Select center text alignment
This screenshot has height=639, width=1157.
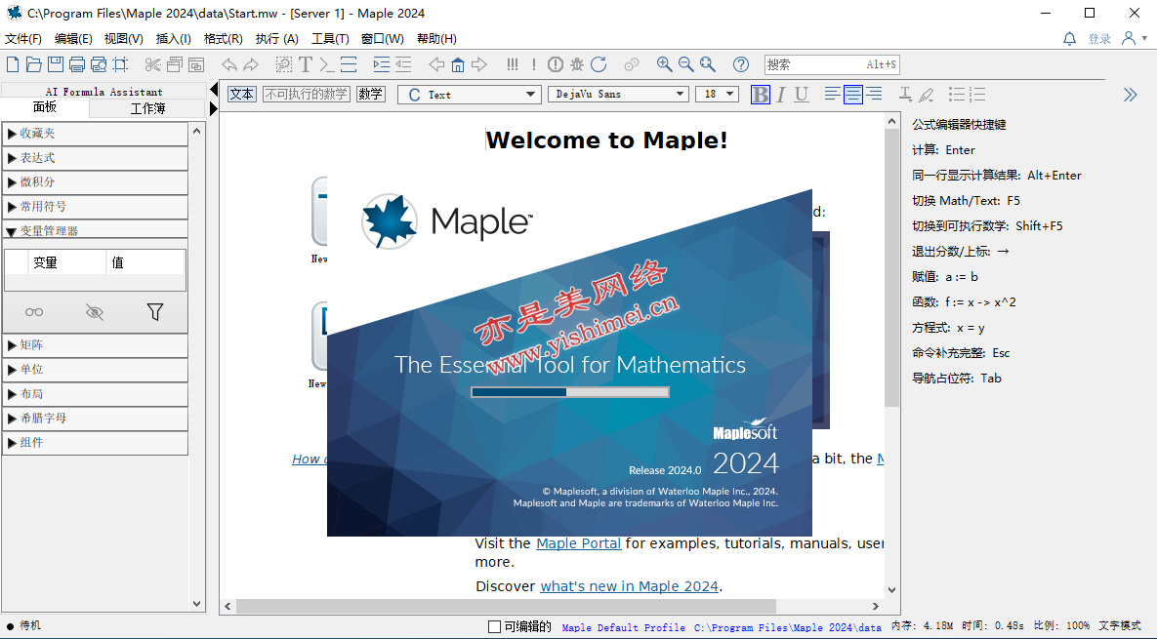tap(853, 95)
